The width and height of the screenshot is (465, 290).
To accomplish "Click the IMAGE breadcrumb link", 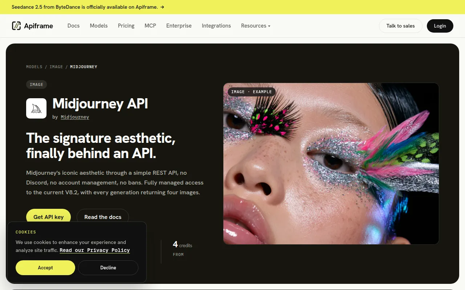I will click(56, 67).
